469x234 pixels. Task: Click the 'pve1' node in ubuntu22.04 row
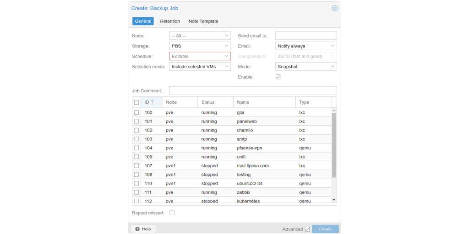point(170,183)
